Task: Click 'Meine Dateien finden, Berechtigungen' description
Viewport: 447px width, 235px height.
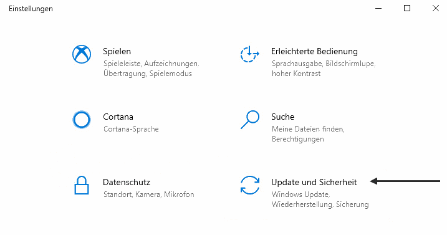Action: (x=308, y=134)
